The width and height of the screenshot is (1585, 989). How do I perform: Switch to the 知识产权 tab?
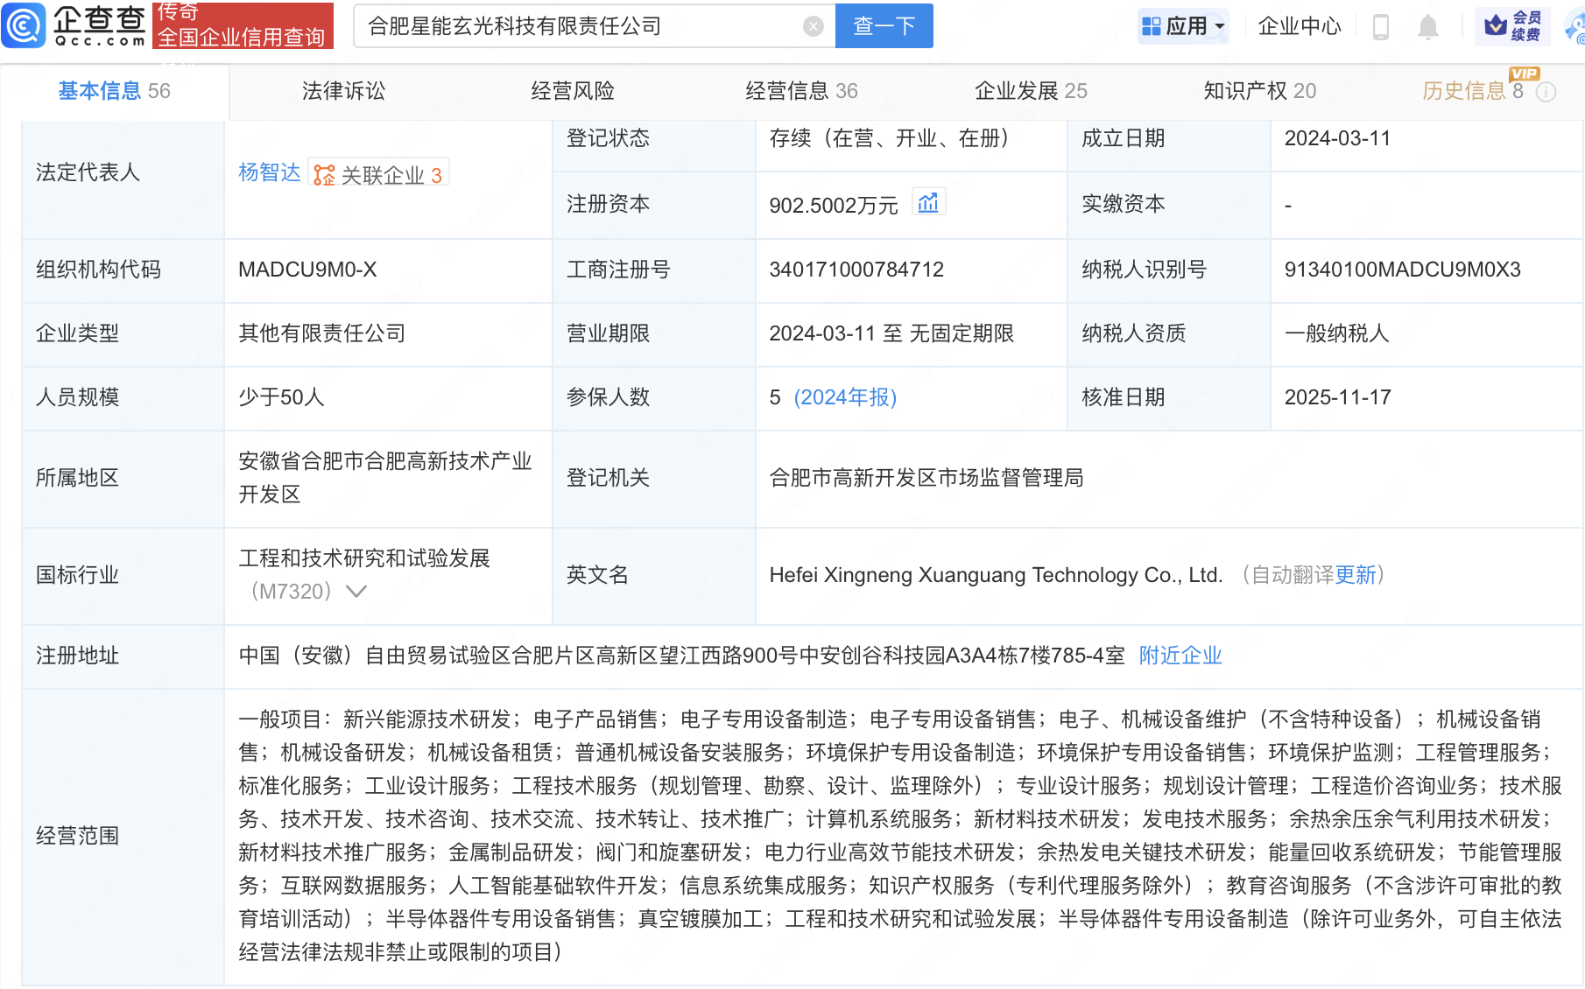[1258, 91]
